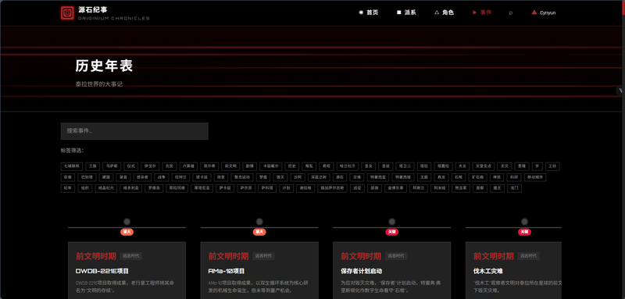
Task: Select the 石棺 tag filter
Action: [459, 177]
